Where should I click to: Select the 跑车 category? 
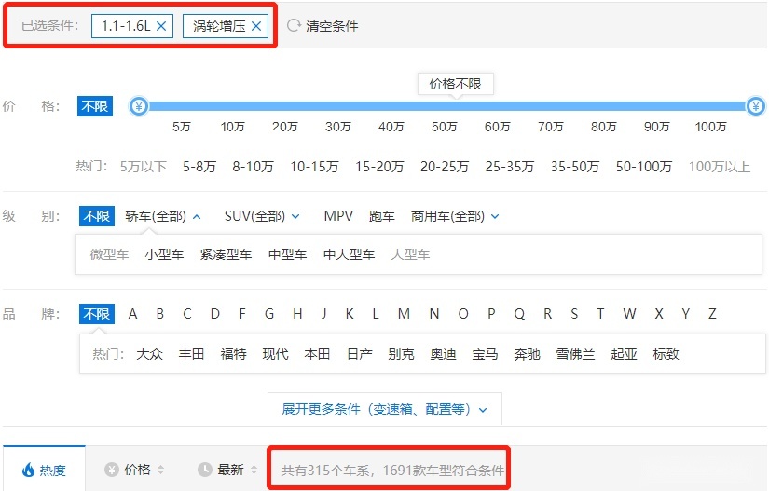coord(382,216)
